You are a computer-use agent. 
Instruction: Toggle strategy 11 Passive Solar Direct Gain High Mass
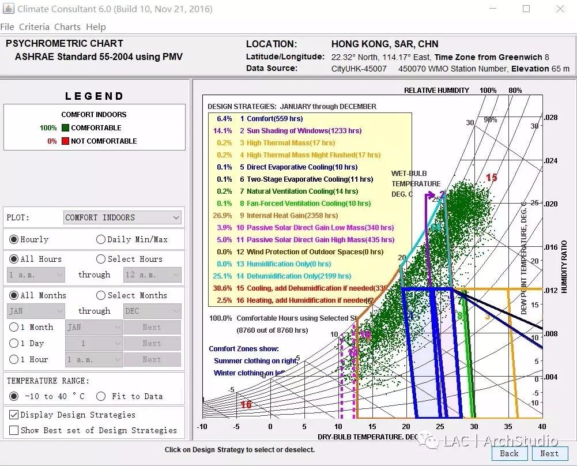point(306,240)
